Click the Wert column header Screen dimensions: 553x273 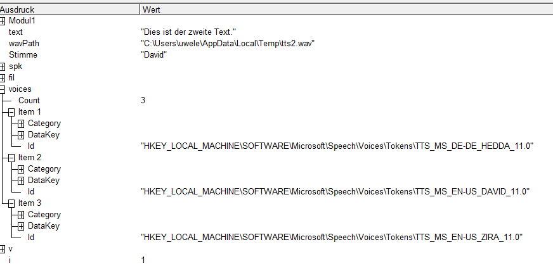[346, 10]
